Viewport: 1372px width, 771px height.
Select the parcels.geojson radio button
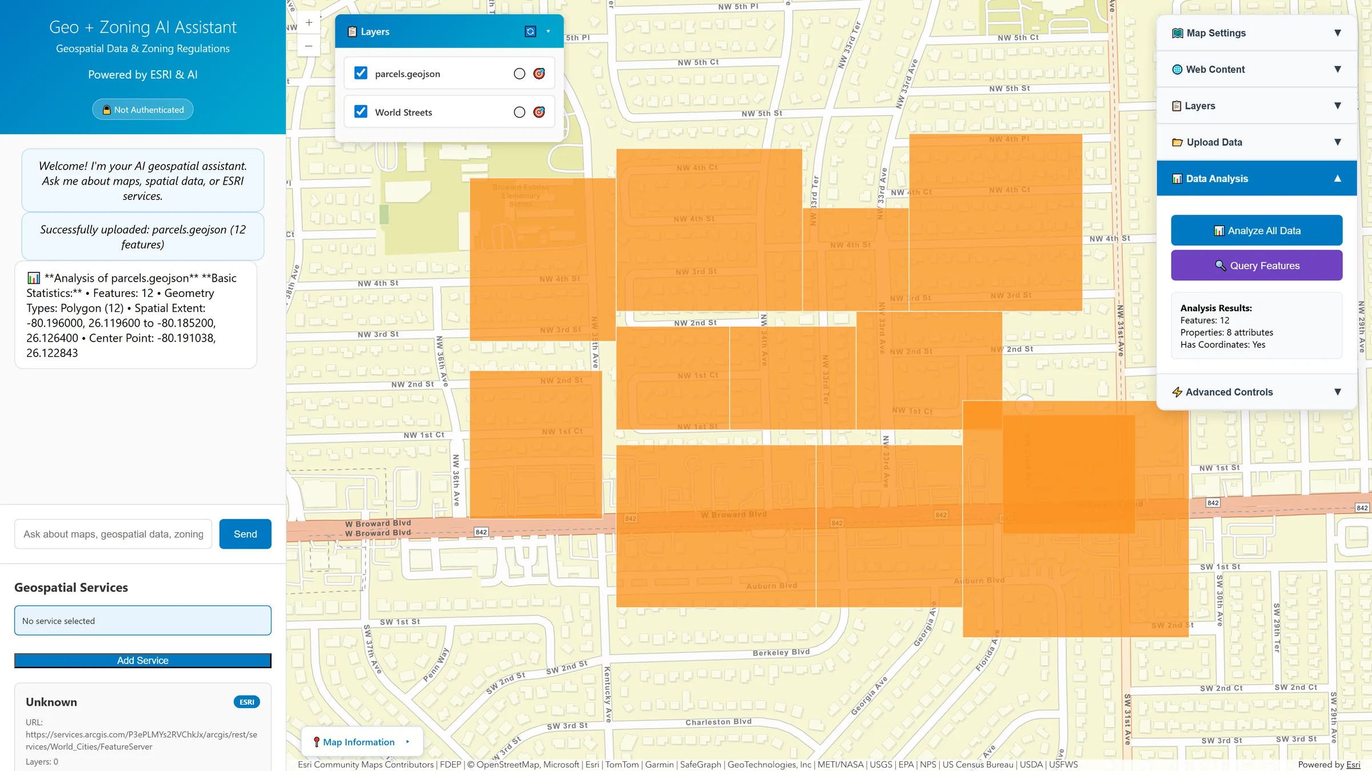coord(519,74)
